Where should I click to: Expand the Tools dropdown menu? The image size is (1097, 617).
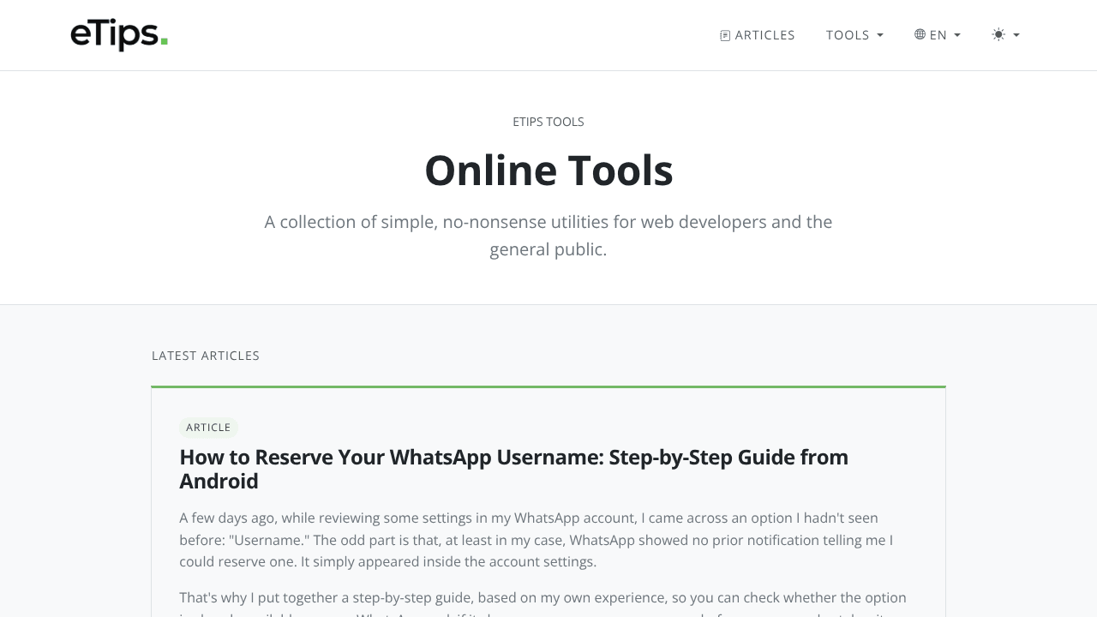coord(854,35)
